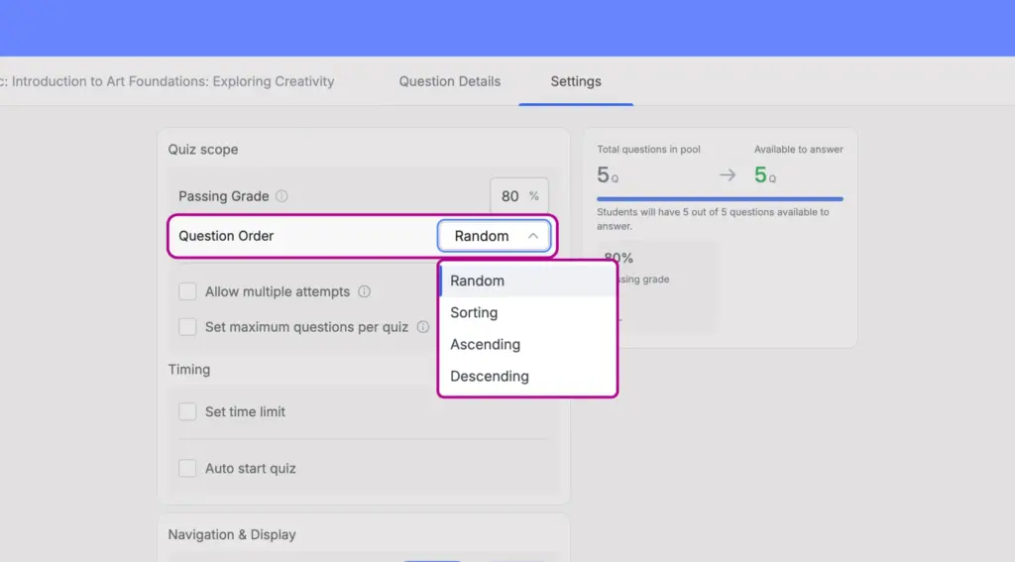Tick Set maximum questions per quiz
Viewport: 1015px width, 562px height.
pyautogui.click(x=187, y=327)
